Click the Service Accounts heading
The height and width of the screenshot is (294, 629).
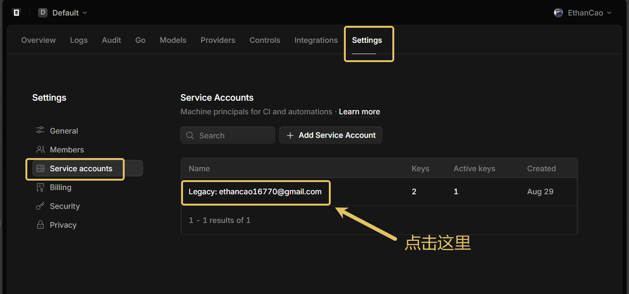pos(217,98)
